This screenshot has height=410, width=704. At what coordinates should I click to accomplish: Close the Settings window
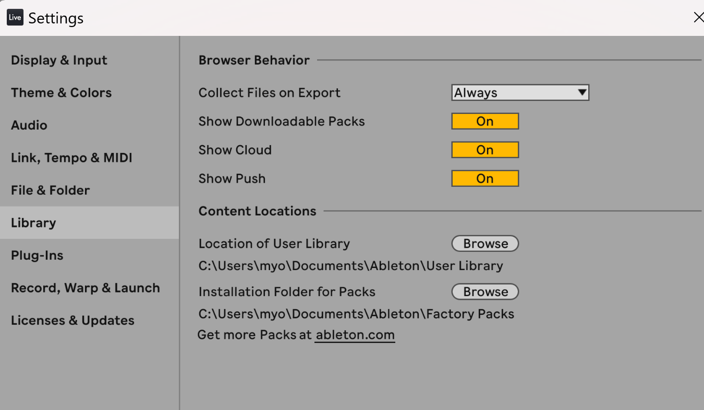click(x=698, y=18)
